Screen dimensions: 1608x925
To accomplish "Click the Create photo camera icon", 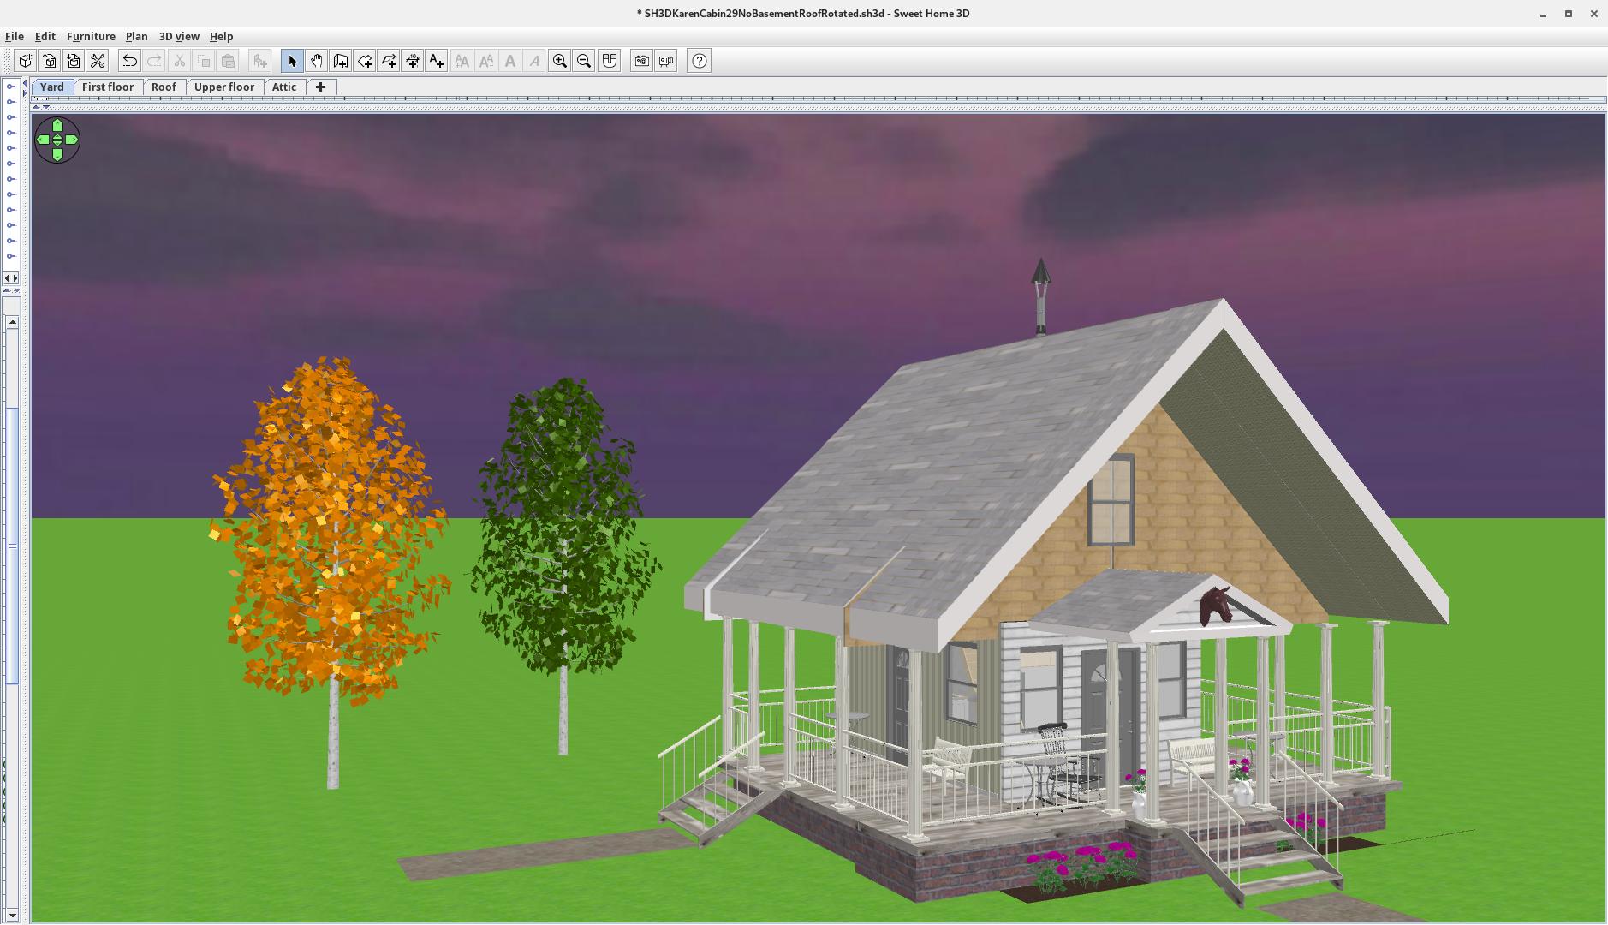I will 641,61.
